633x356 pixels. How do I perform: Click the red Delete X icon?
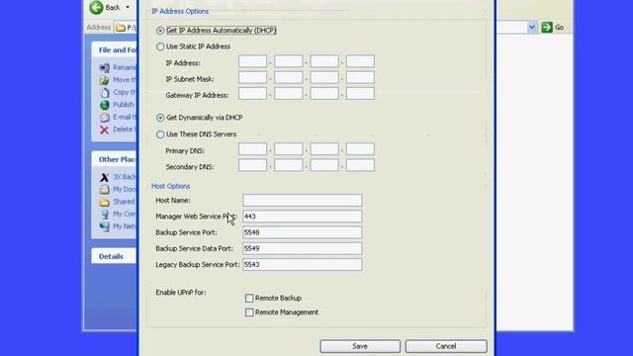click(104, 130)
